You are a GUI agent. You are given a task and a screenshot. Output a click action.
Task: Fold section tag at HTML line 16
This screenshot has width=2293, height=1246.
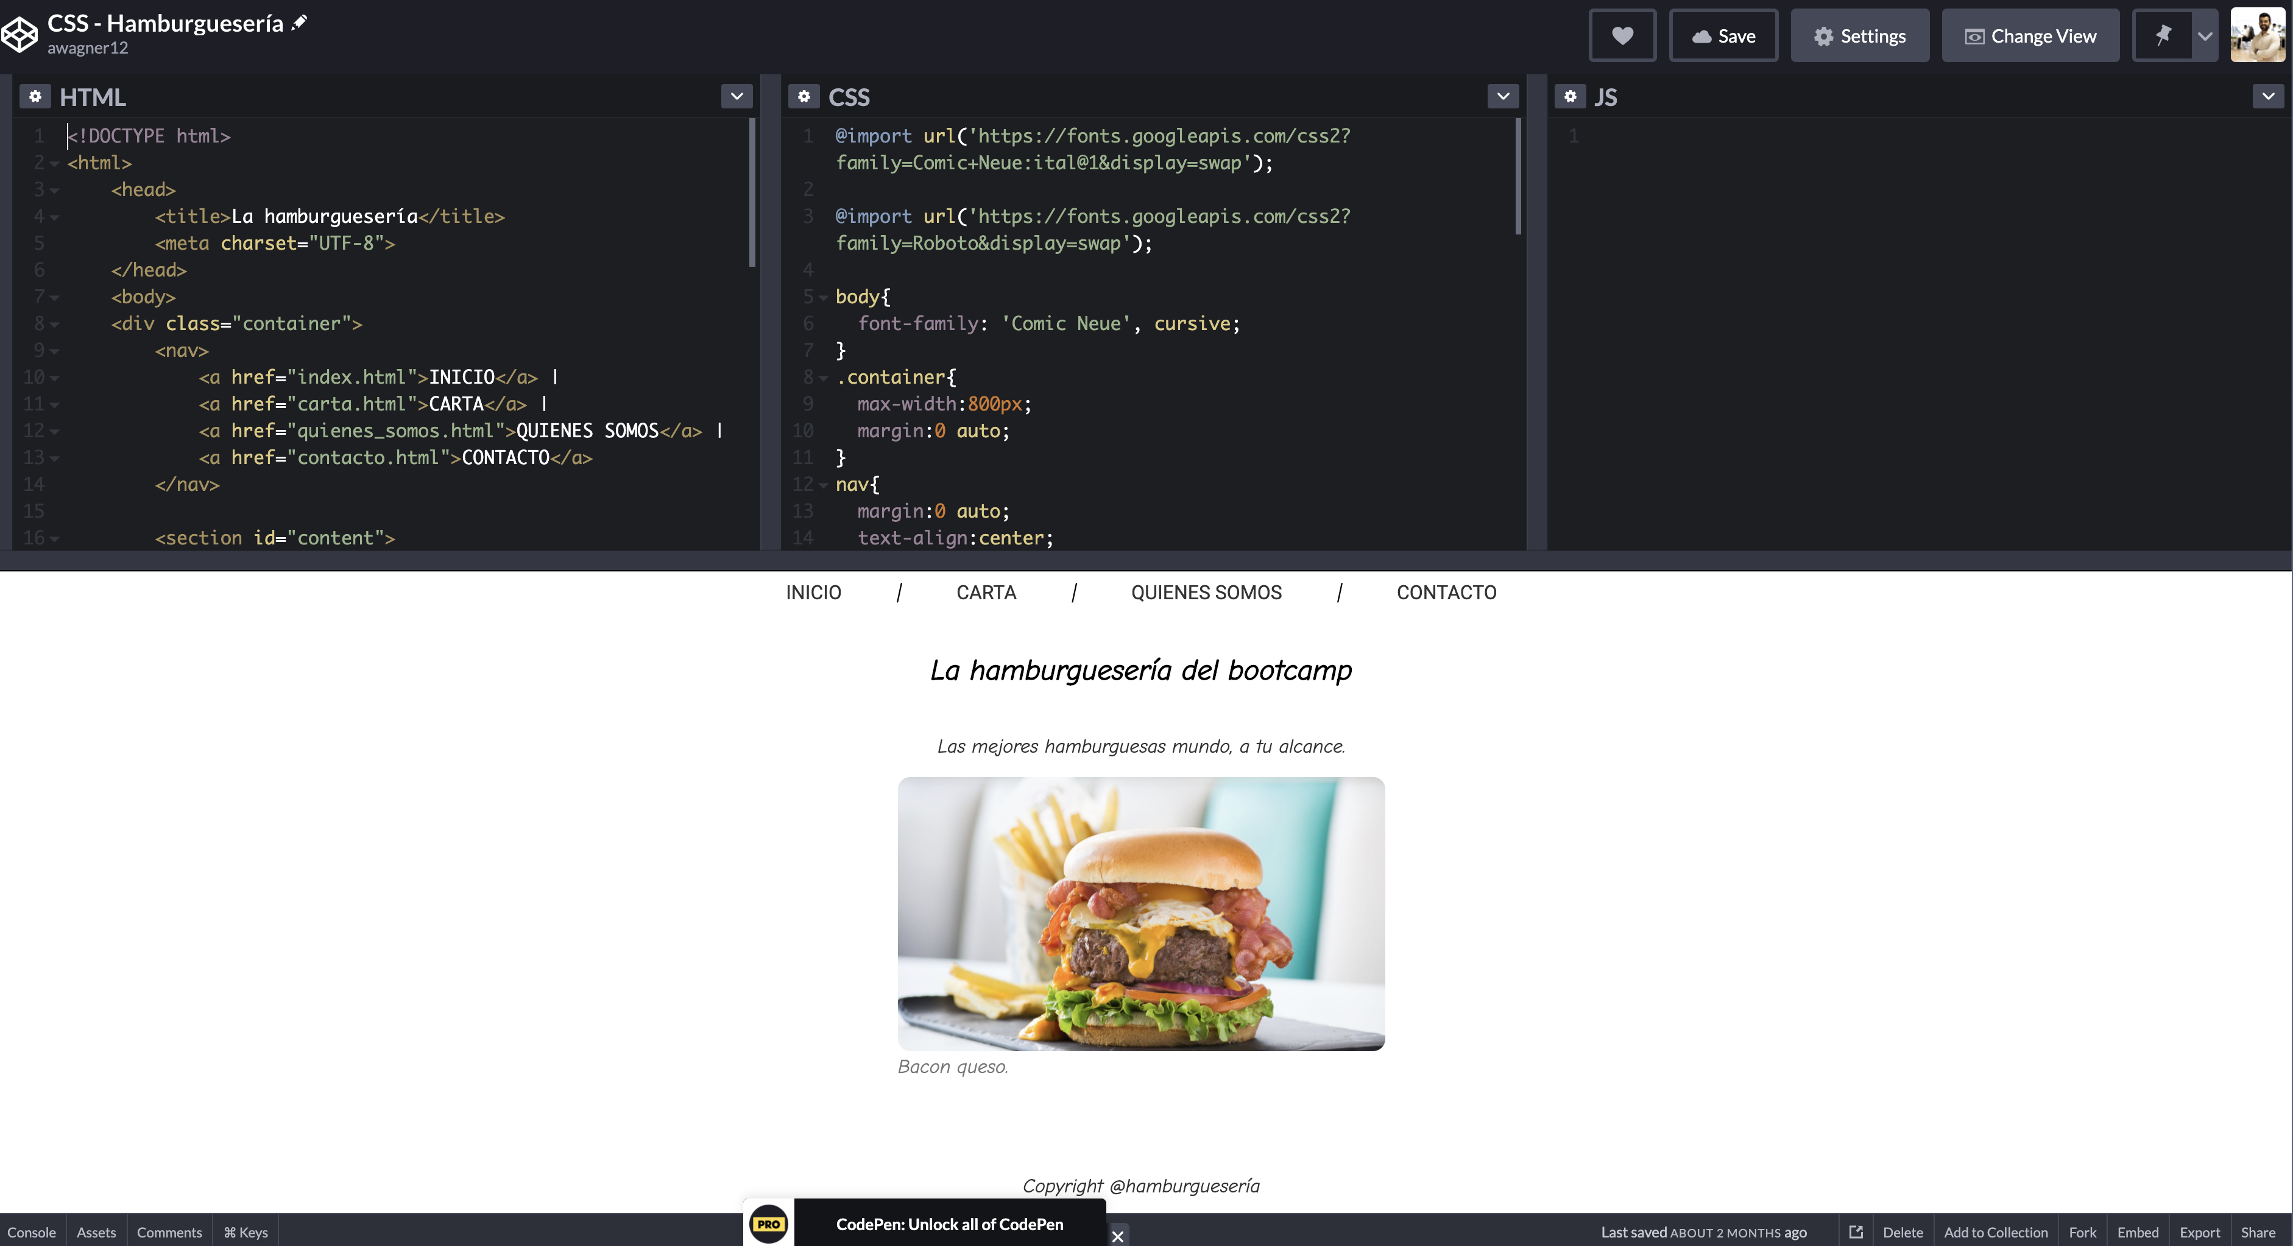point(54,538)
